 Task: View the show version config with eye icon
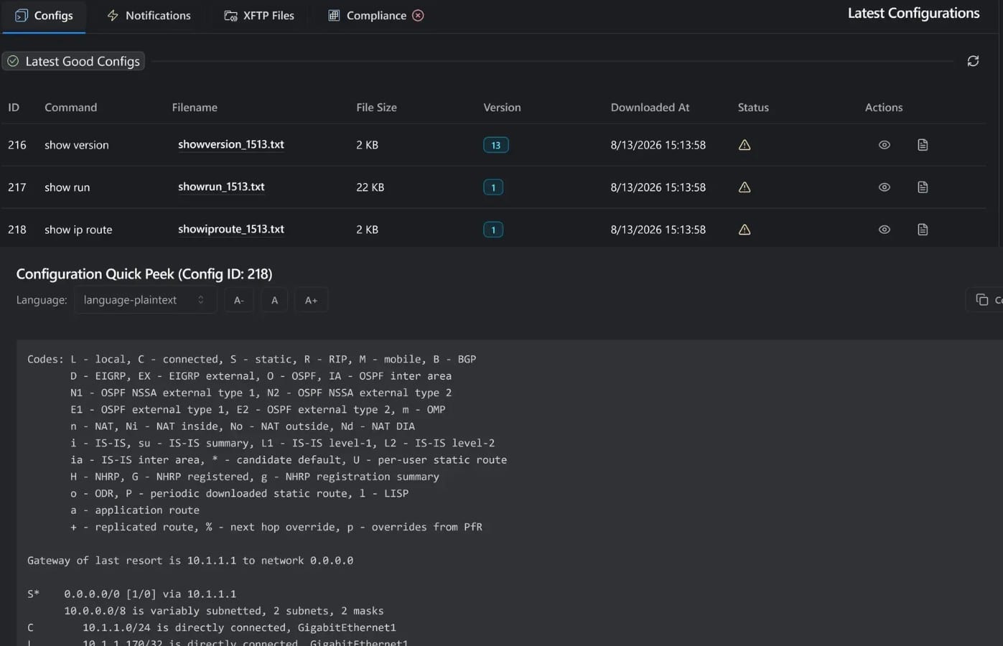(x=884, y=145)
